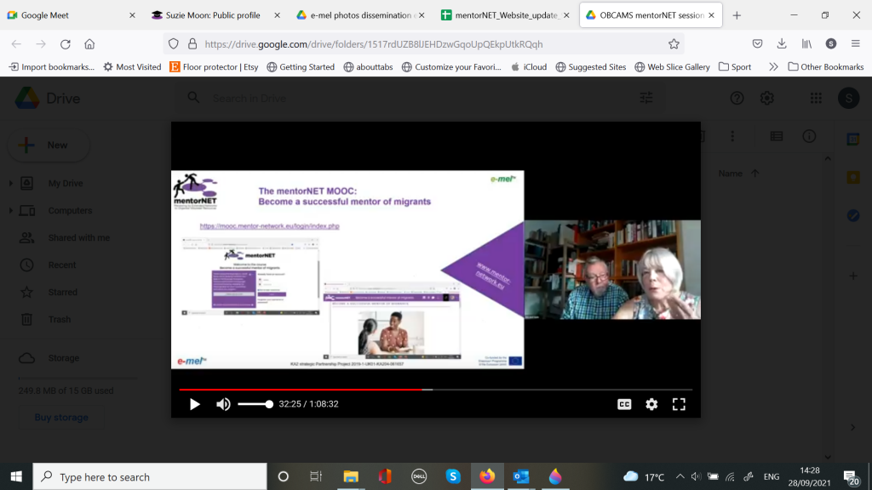Open the Firefox library

click(806, 44)
